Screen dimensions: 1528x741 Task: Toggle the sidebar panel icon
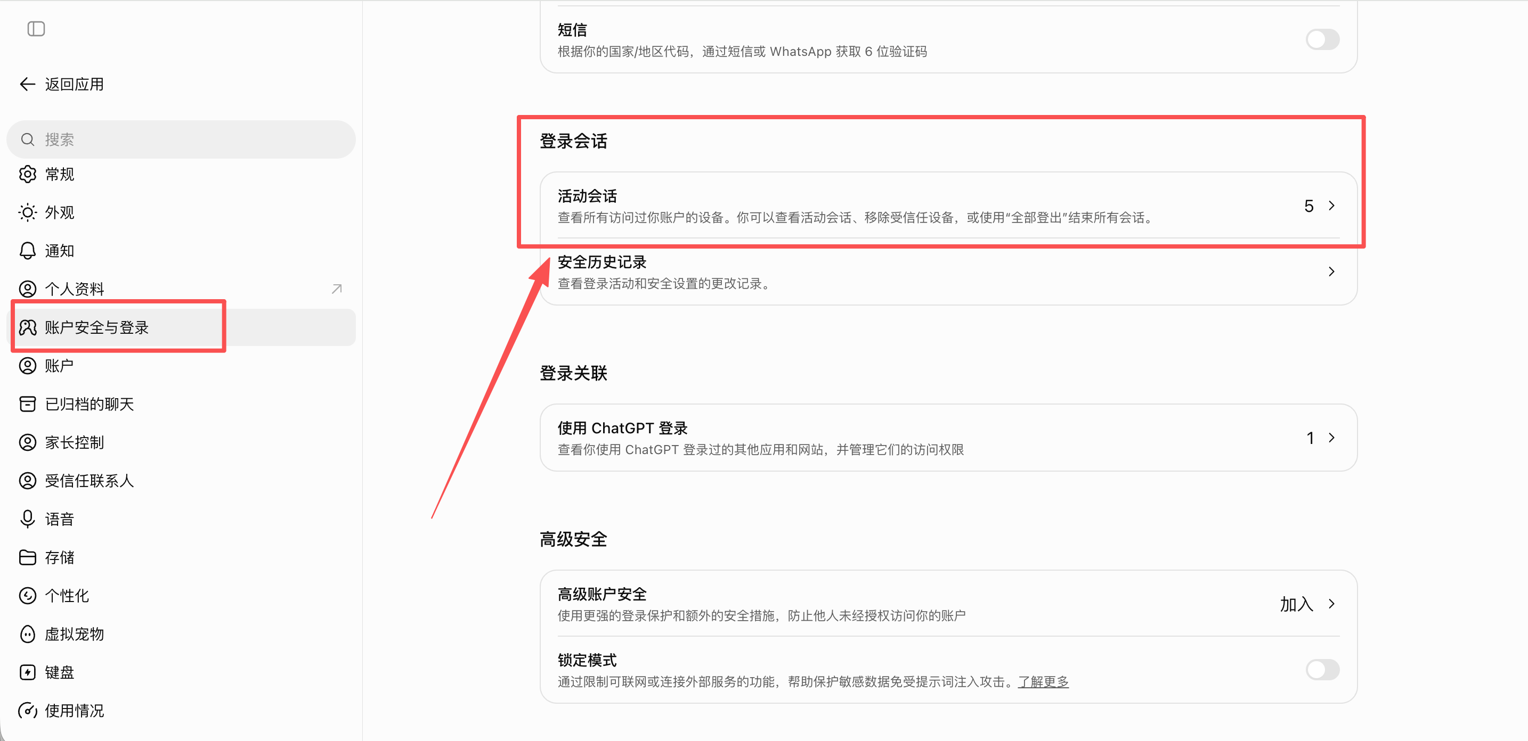click(36, 28)
